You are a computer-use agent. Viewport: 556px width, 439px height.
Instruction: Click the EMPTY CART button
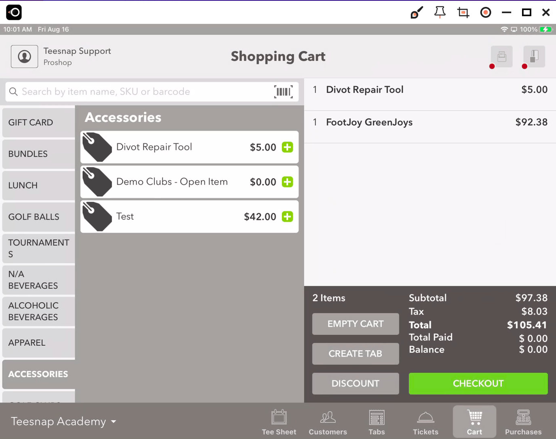click(x=356, y=324)
